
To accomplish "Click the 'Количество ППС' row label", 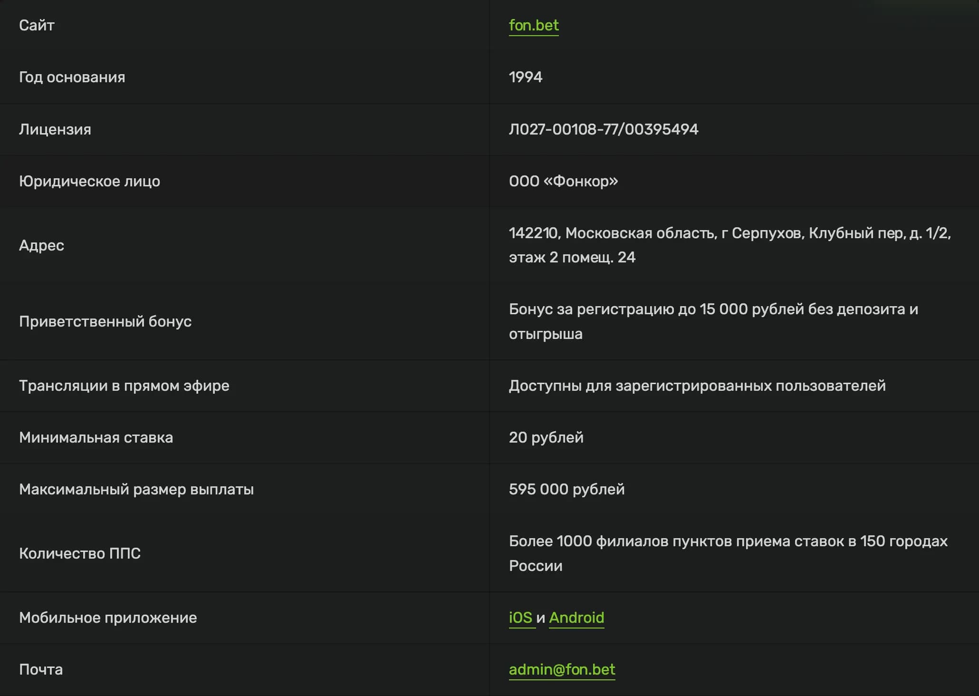I will 80,553.
